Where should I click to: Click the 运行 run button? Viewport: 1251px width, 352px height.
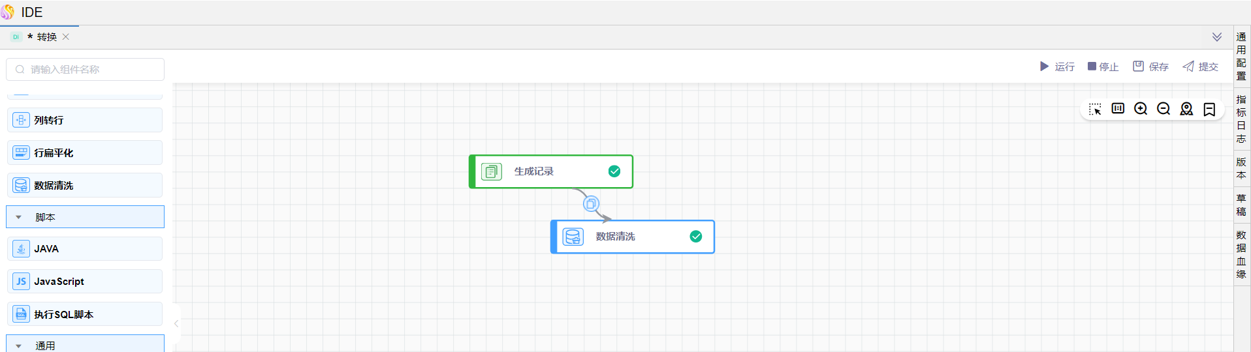[x=1057, y=66]
